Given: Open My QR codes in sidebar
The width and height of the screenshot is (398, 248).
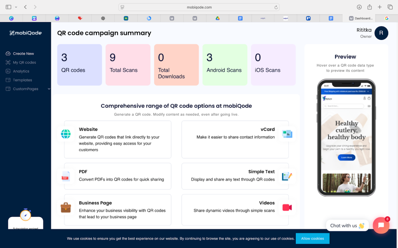Looking at the screenshot, I should click(x=24, y=62).
